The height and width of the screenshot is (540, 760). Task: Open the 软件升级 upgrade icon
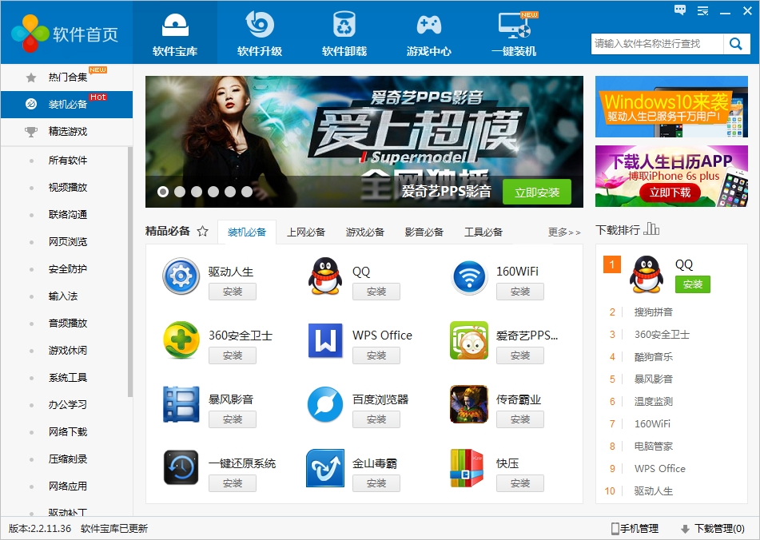click(260, 24)
